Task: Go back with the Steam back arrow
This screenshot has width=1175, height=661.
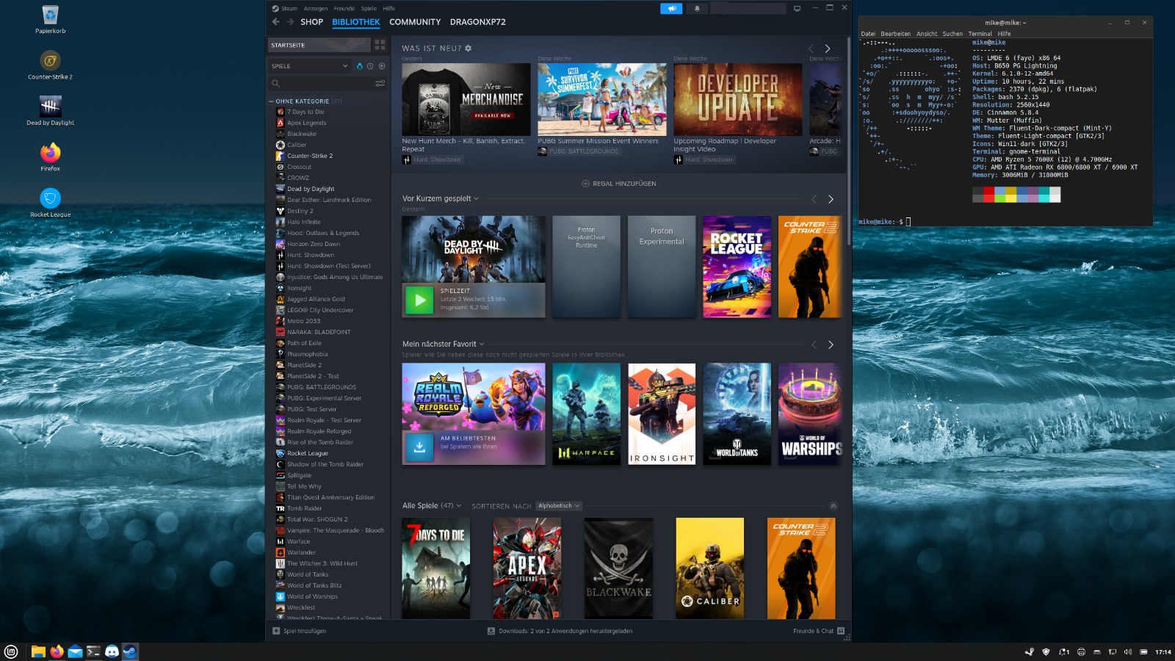Action: tap(275, 22)
